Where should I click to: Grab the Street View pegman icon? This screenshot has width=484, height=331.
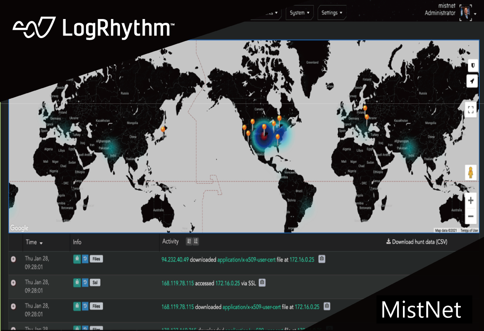point(471,173)
